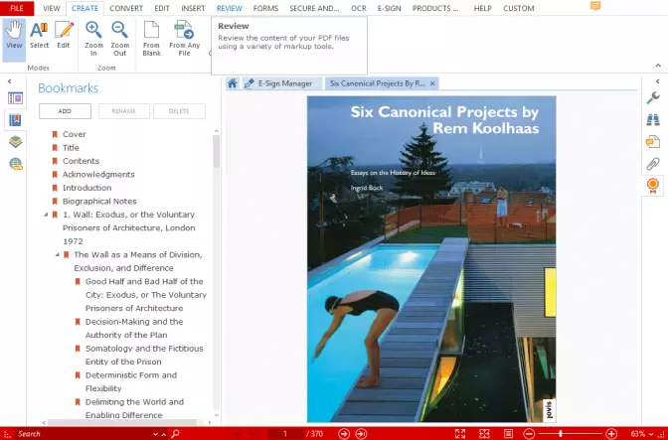Viewport: 668px width, 440px height.
Task: Open the Bookmarks panel icon
Action: point(15,120)
